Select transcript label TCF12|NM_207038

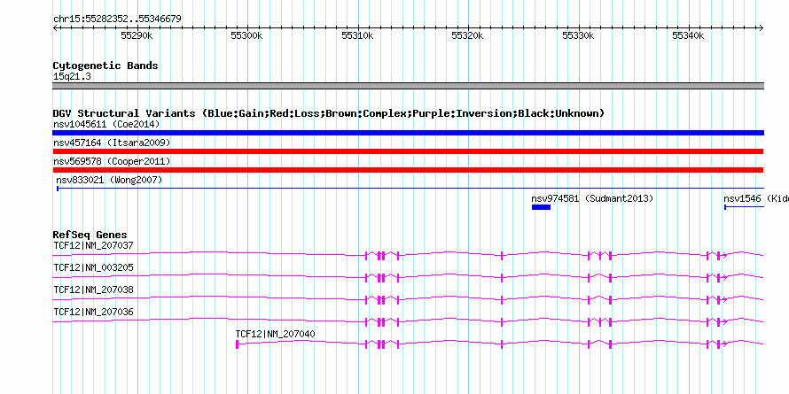pyautogui.click(x=94, y=290)
